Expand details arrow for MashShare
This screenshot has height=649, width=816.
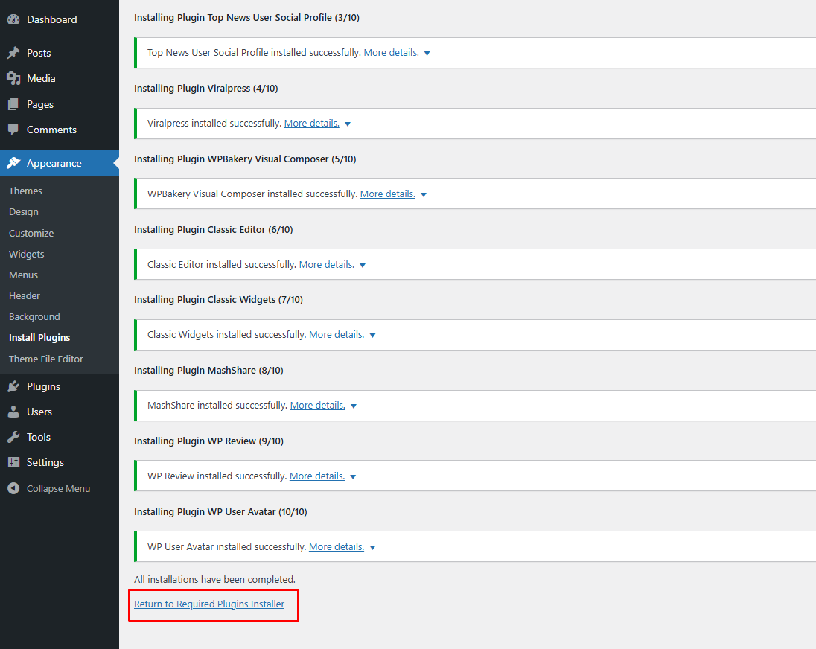tap(354, 406)
